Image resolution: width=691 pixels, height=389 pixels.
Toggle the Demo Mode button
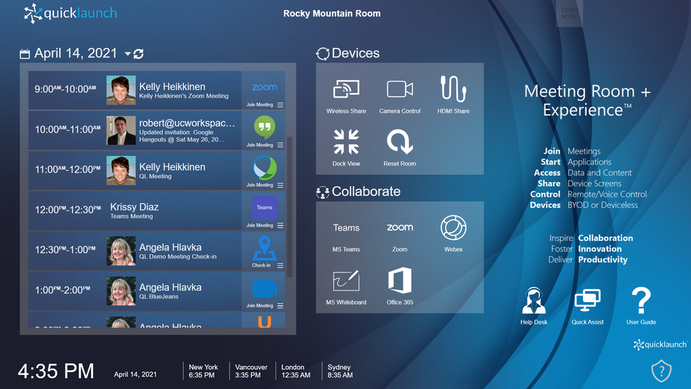569,14
